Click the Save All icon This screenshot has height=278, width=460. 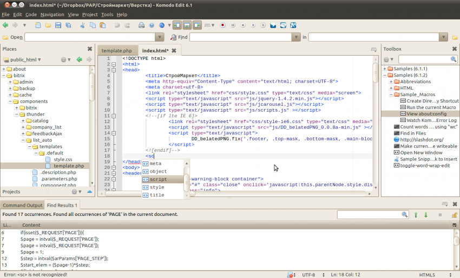[x=68, y=25]
